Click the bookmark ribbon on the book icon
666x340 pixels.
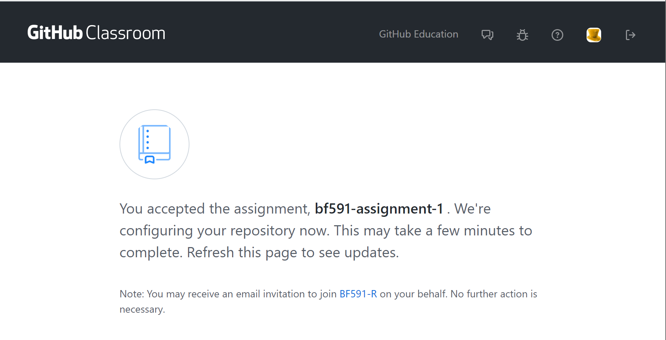[150, 160]
